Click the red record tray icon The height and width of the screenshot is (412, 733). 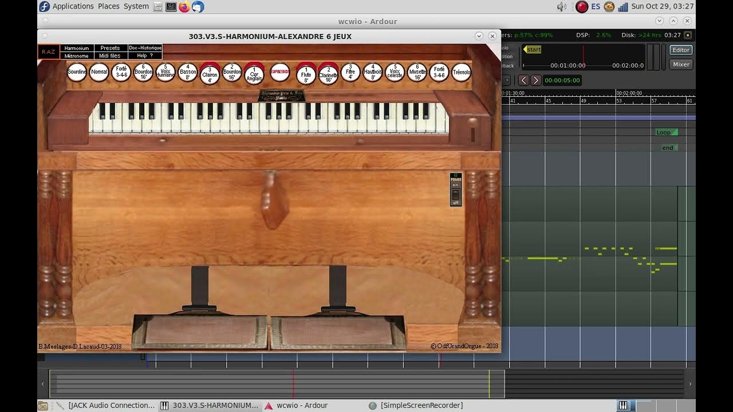click(x=582, y=7)
